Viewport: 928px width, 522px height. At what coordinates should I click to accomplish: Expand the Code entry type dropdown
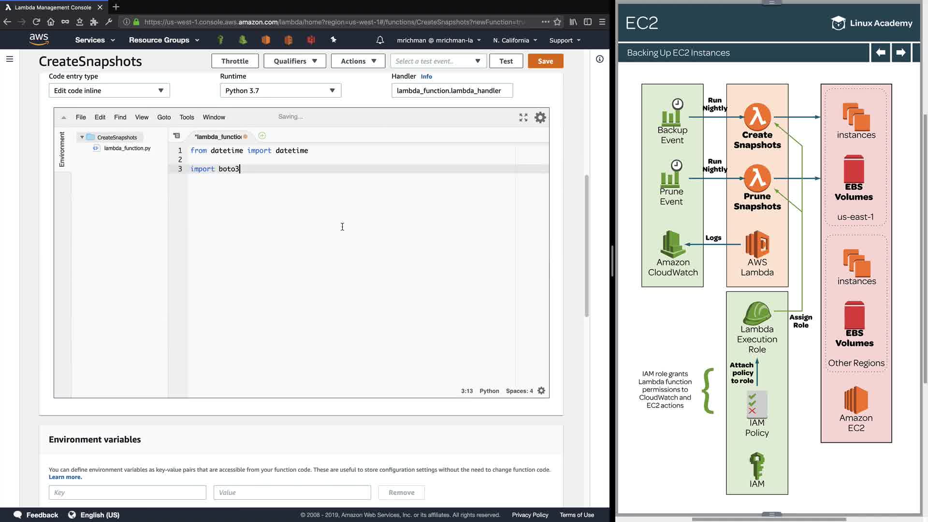click(x=109, y=90)
